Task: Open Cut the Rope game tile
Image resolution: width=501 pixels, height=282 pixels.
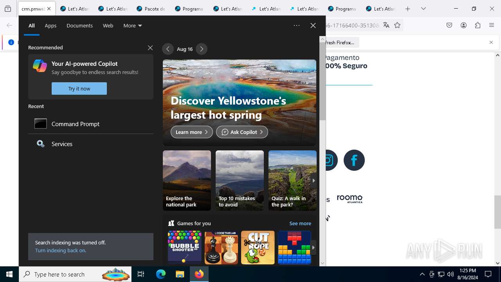Action: (258, 247)
